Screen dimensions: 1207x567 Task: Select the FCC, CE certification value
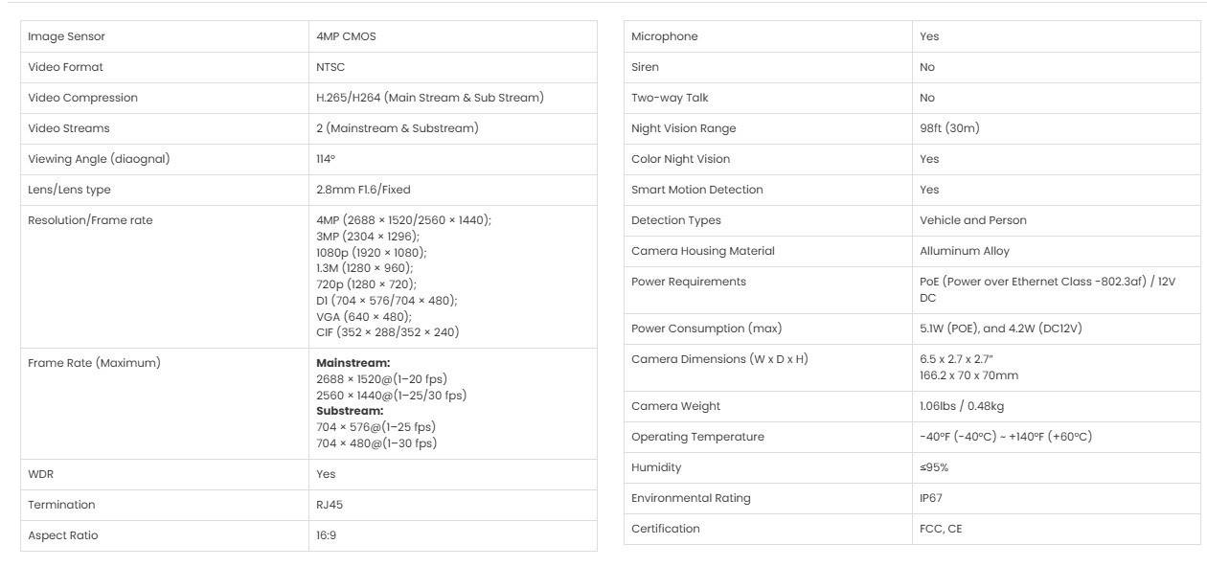(941, 529)
